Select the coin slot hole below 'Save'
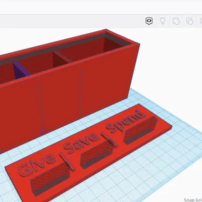 [97, 155]
